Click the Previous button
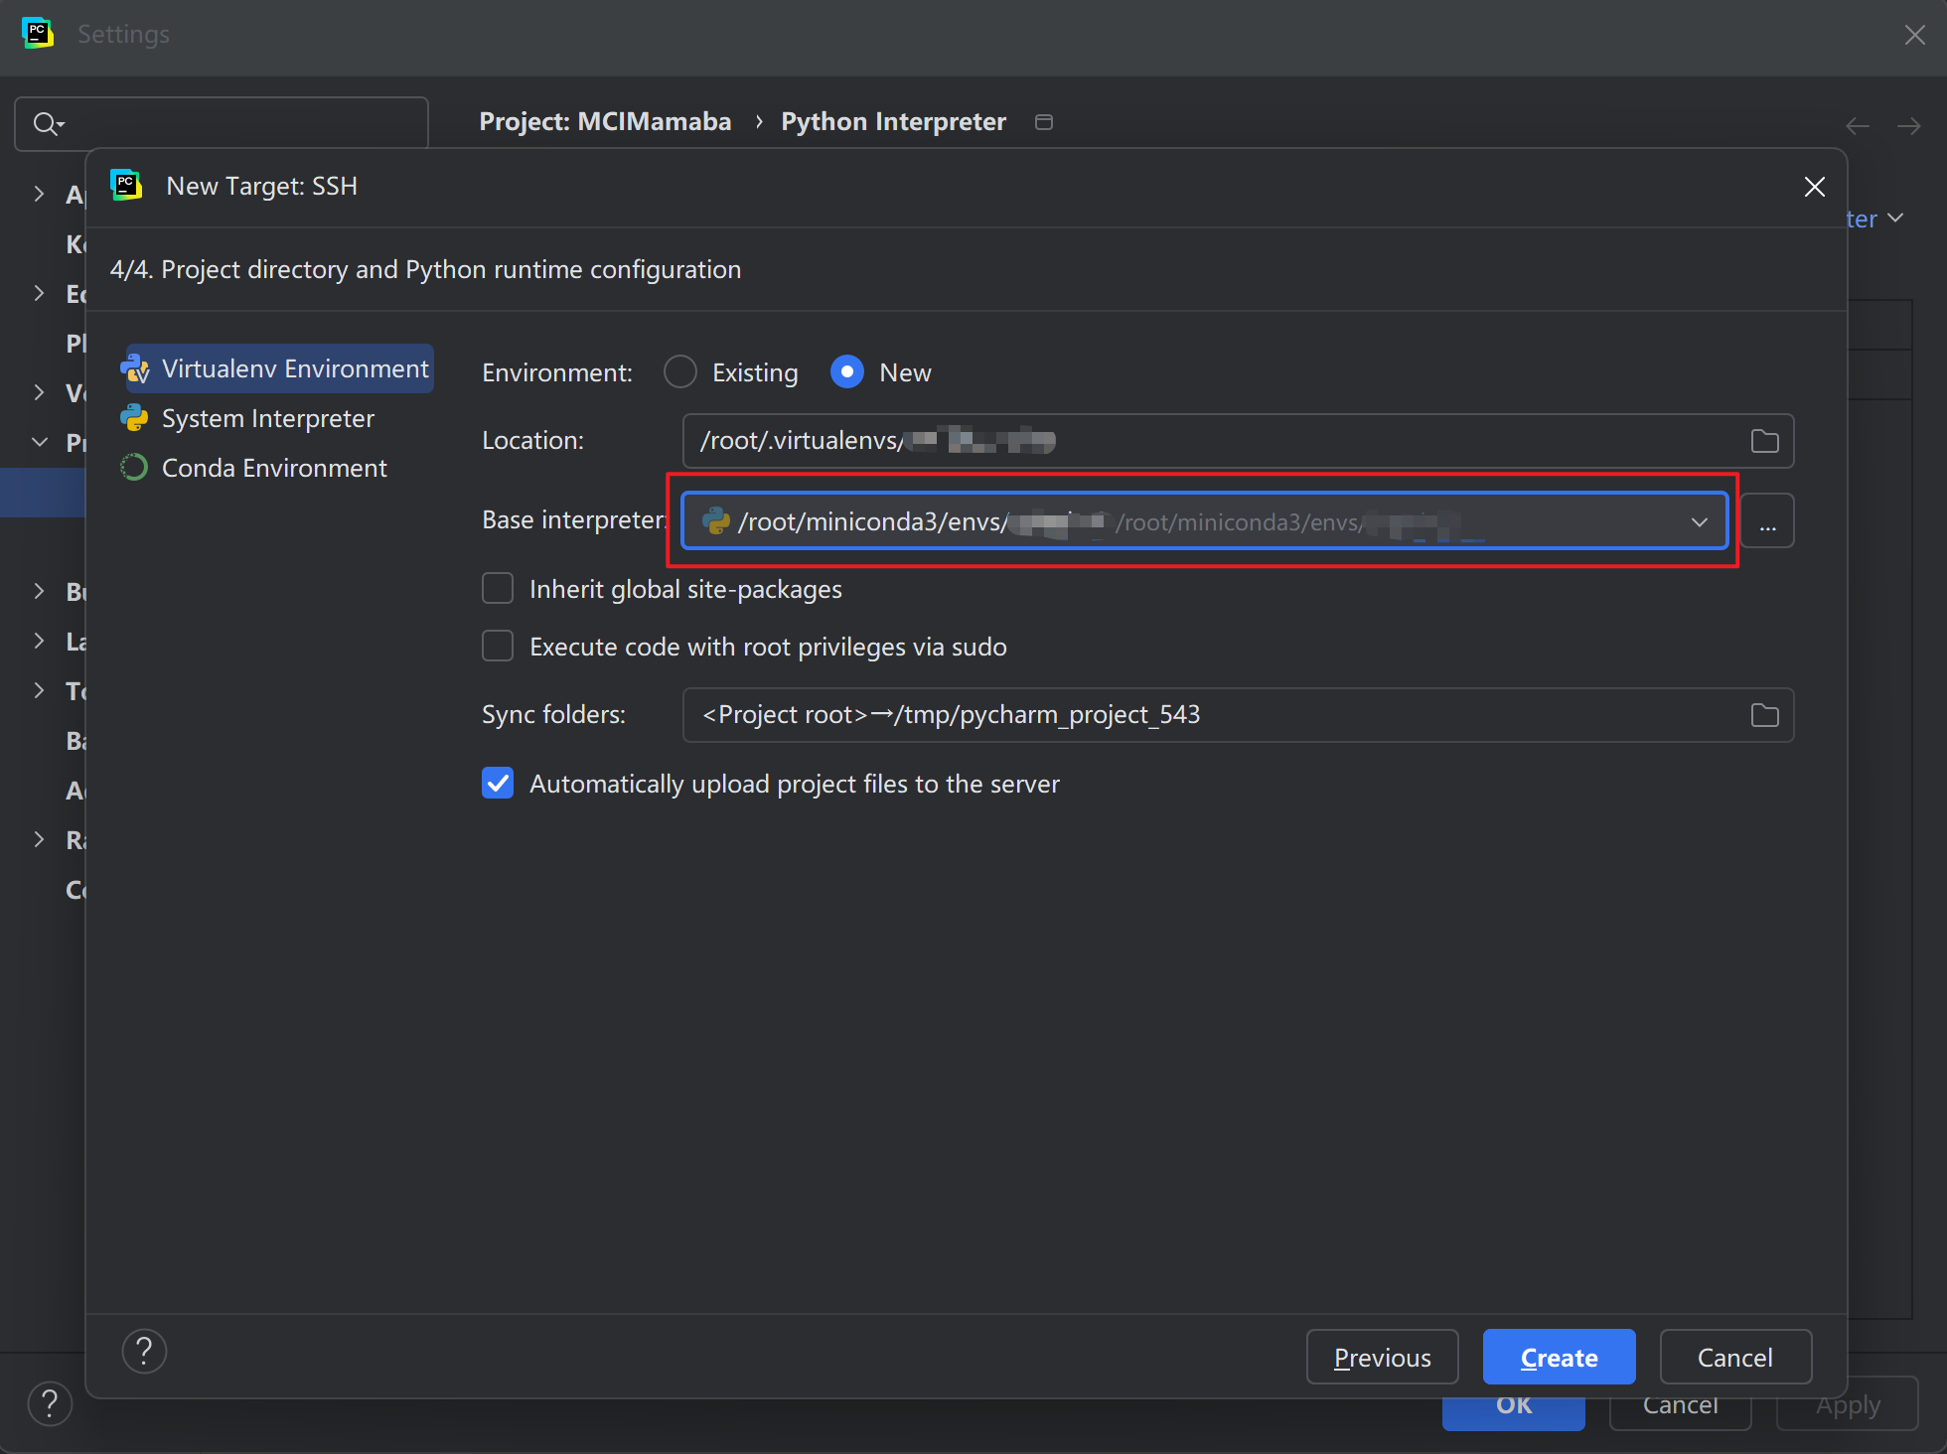 tap(1382, 1357)
